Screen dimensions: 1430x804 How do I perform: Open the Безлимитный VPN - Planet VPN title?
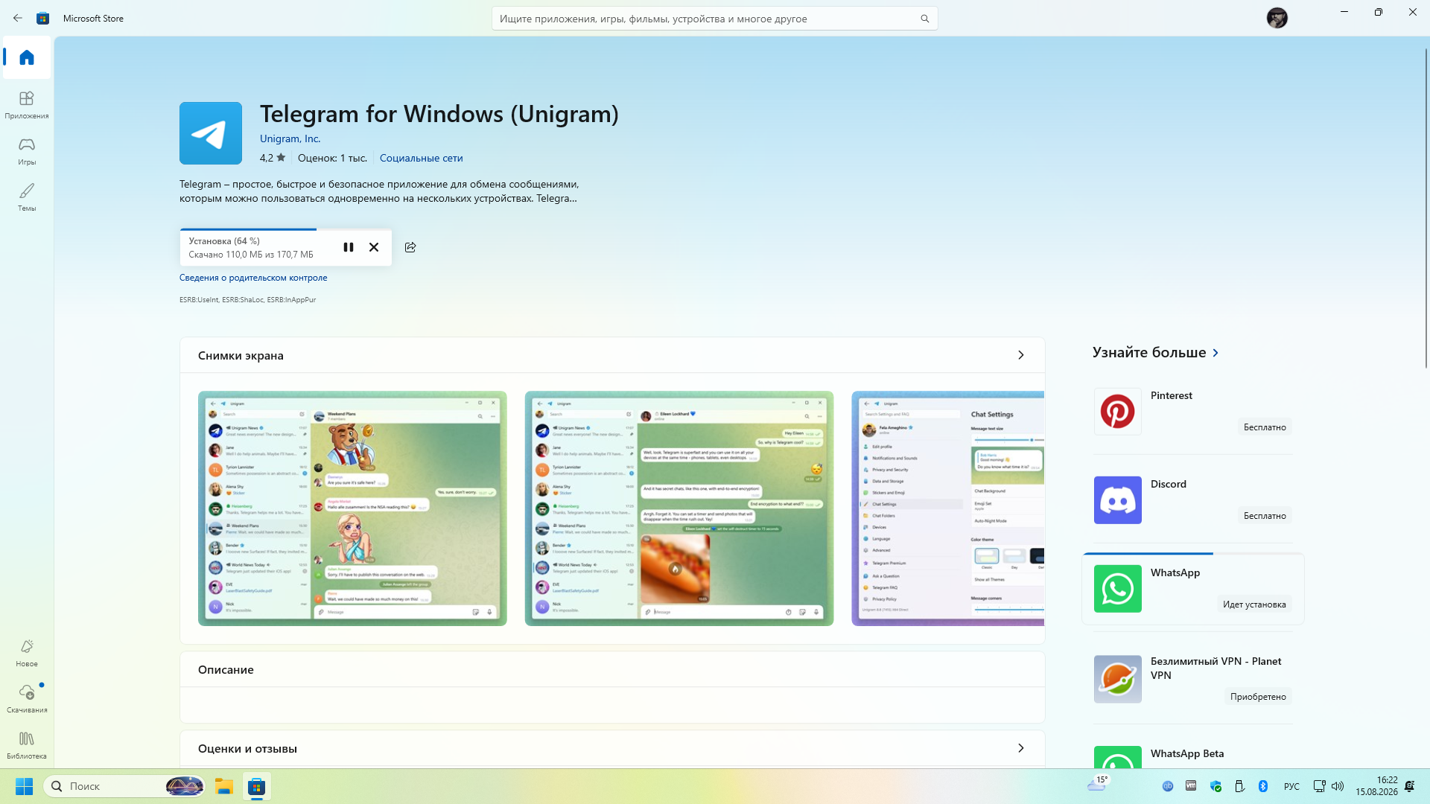pyautogui.click(x=1216, y=669)
